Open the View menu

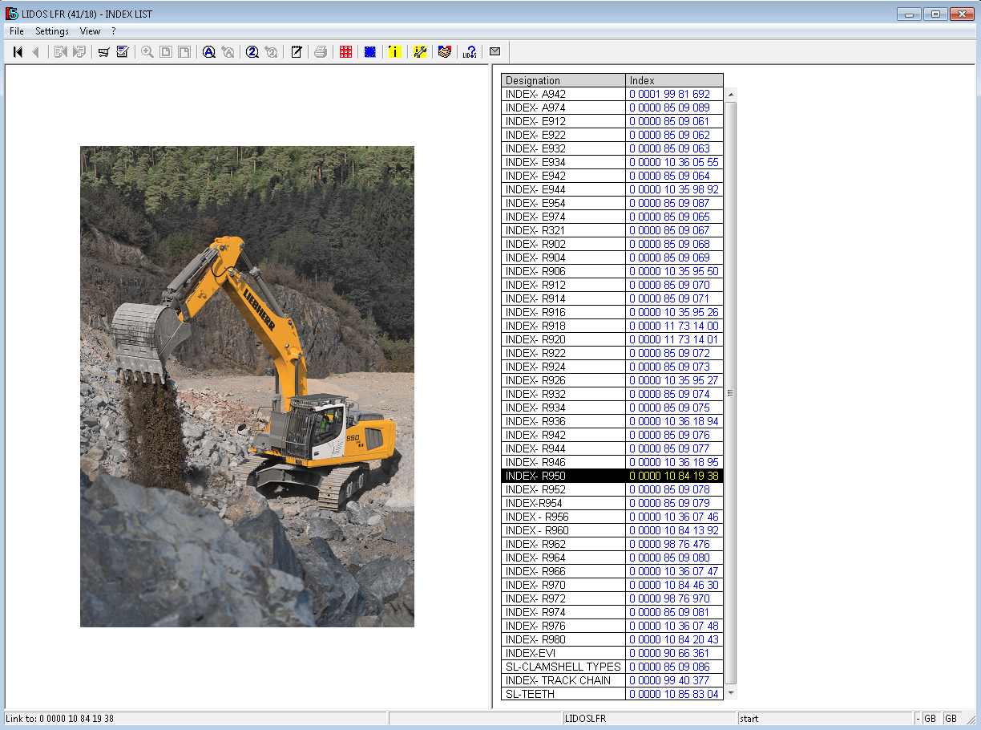pyautogui.click(x=90, y=31)
